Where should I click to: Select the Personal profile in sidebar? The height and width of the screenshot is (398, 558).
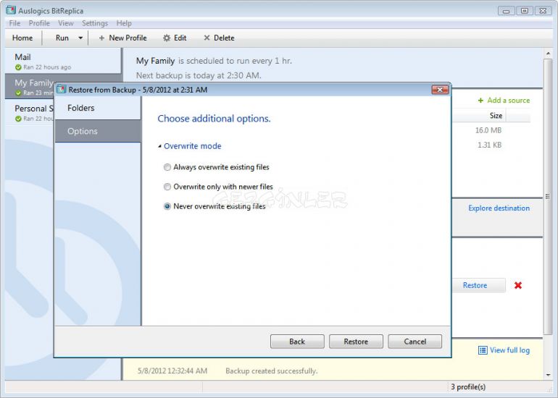30,113
